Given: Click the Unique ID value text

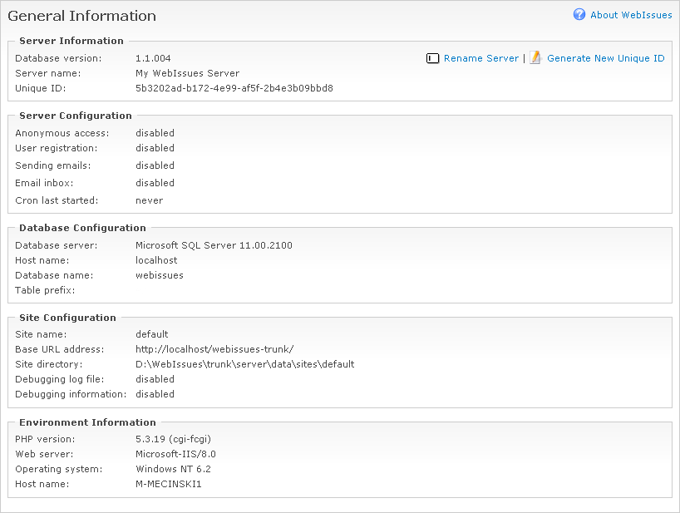Looking at the screenshot, I should pyautogui.click(x=234, y=88).
